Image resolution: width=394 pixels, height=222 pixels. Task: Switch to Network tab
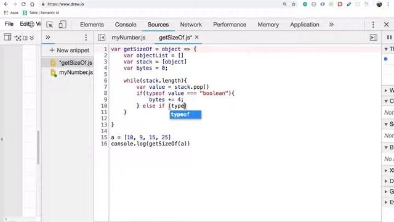click(x=191, y=25)
